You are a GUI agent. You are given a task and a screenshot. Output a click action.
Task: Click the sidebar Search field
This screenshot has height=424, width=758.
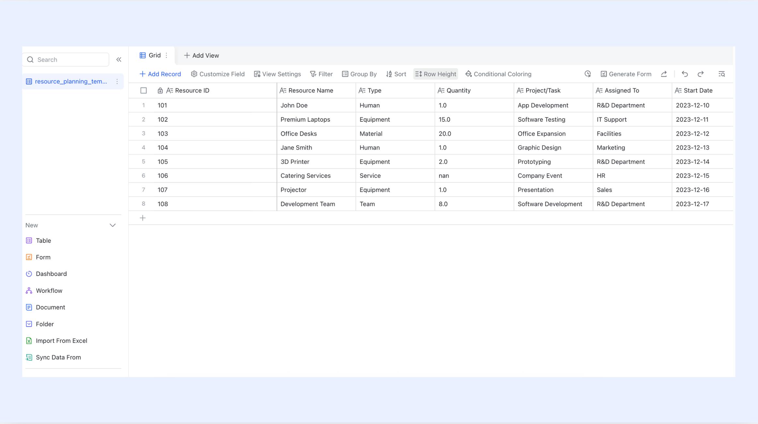(66, 60)
